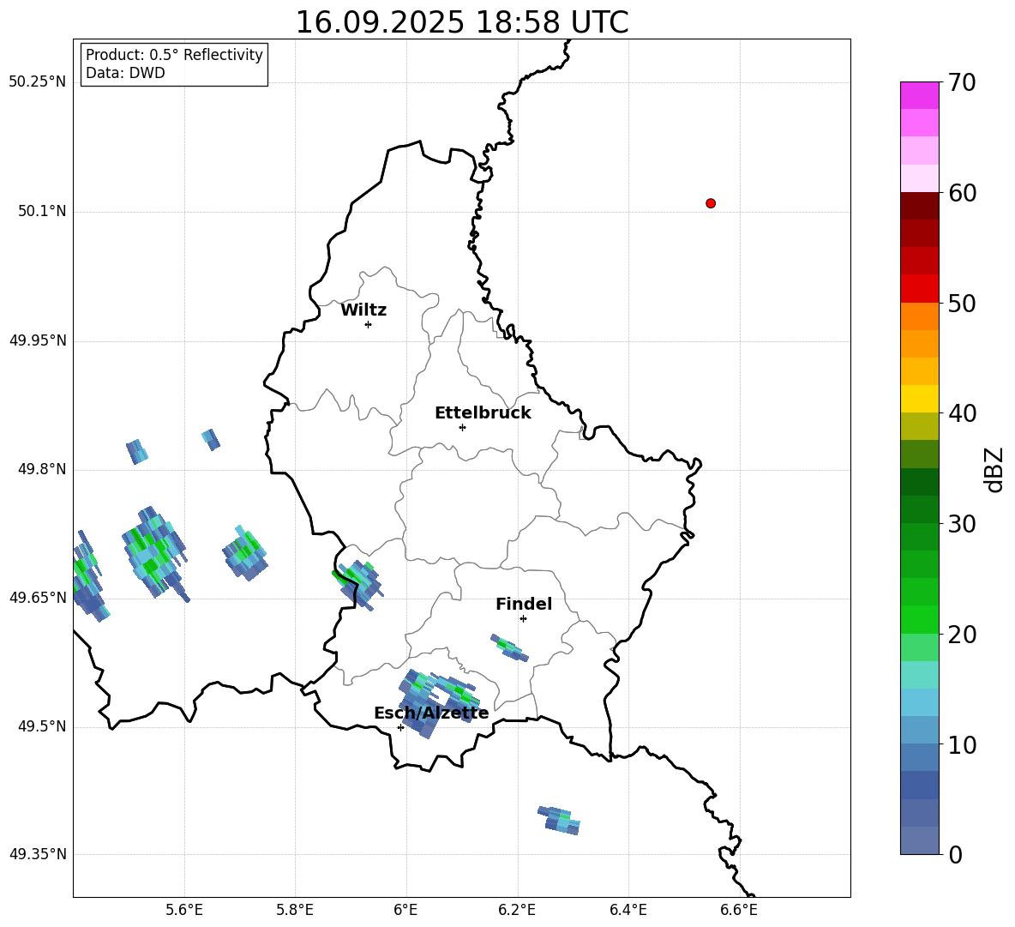Pick the dark maroon swatch below 60
Viewport: 1015px width, 927px height.
click(919, 206)
